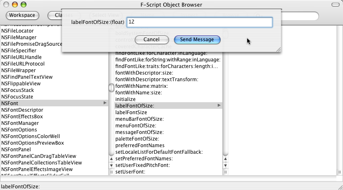Click the Classes toolbar button

point(60,16)
